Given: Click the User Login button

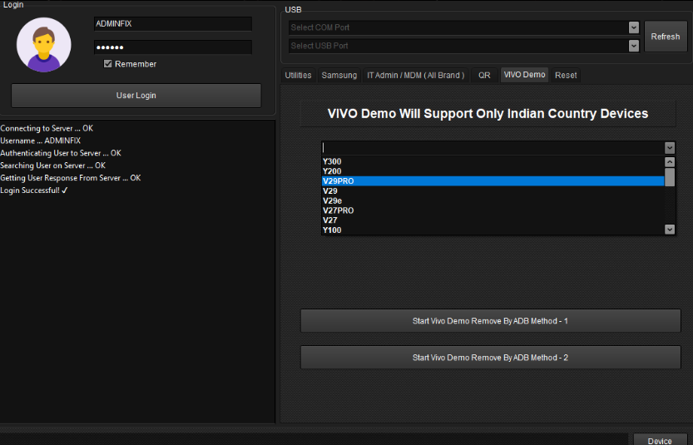Looking at the screenshot, I should click(136, 96).
